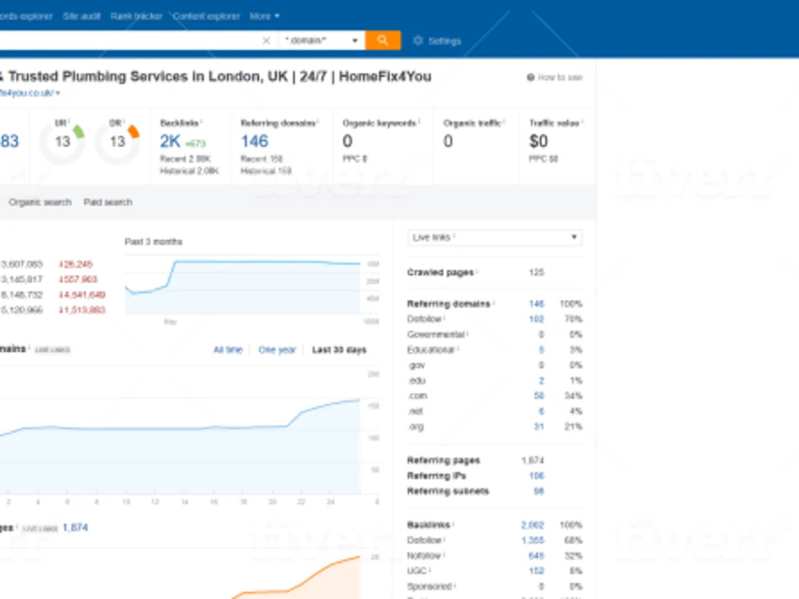Click the orange search magnifier button
Image resolution: width=799 pixels, height=599 pixels.
[383, 40]
